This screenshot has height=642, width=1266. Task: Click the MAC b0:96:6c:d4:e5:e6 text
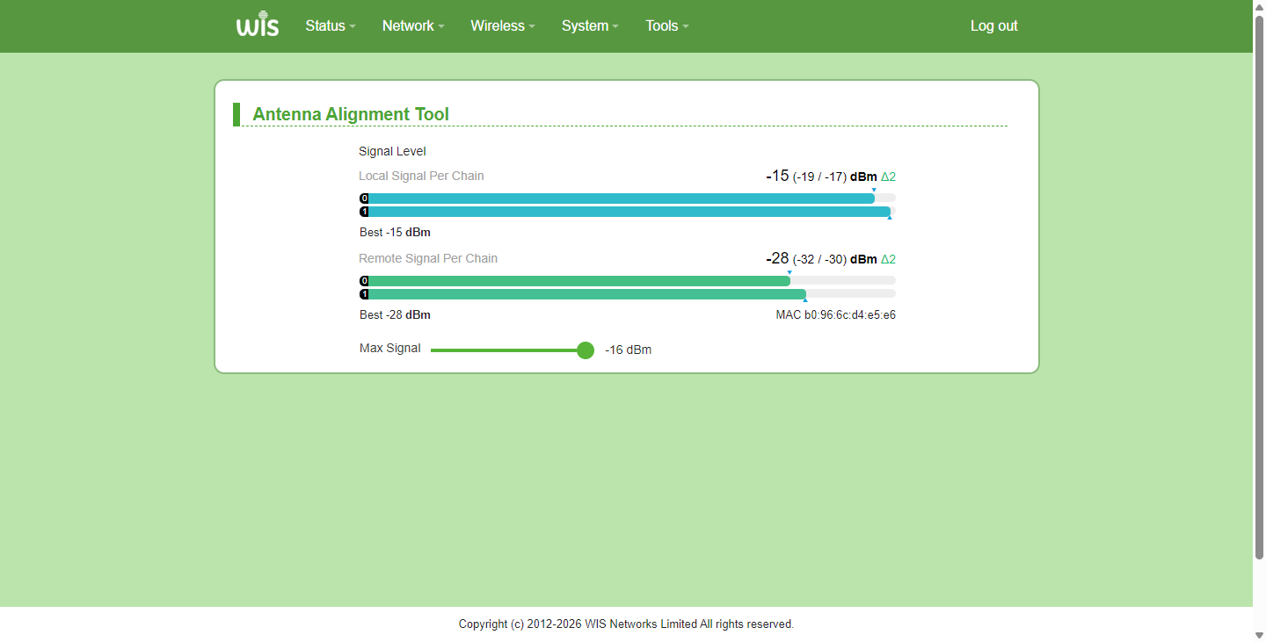point(835,315)
